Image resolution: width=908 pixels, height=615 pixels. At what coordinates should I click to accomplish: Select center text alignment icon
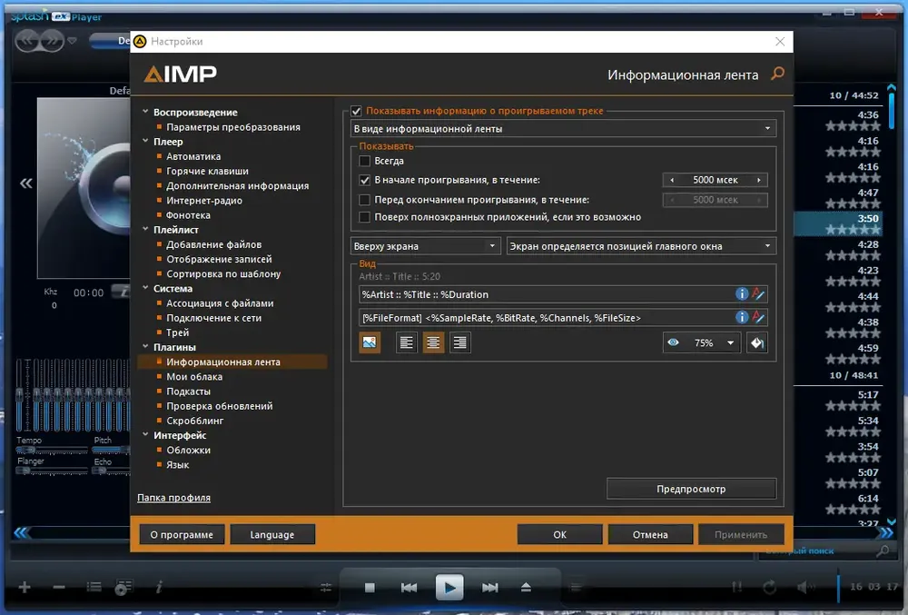[433, 342]
